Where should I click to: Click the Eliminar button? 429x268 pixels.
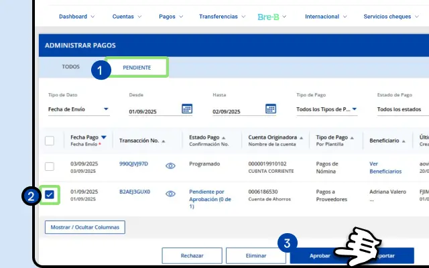pyautogui.click(x=256, y=256)
